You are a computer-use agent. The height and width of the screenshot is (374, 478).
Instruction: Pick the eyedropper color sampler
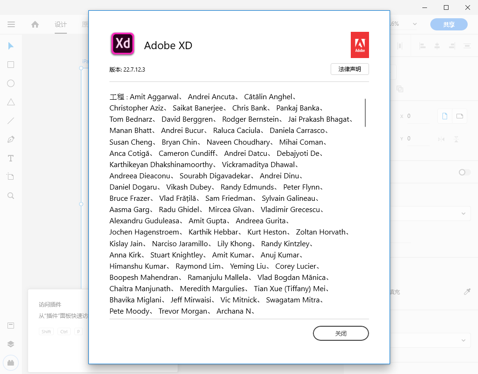[x=467, y=292]
